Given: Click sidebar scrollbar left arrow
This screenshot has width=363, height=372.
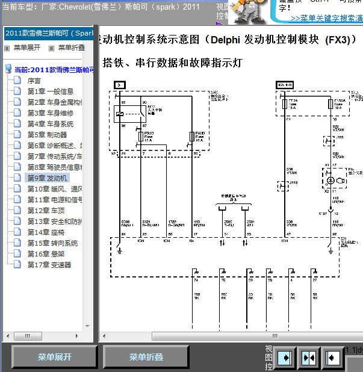Looking at the screenshot, I should 8,336.
